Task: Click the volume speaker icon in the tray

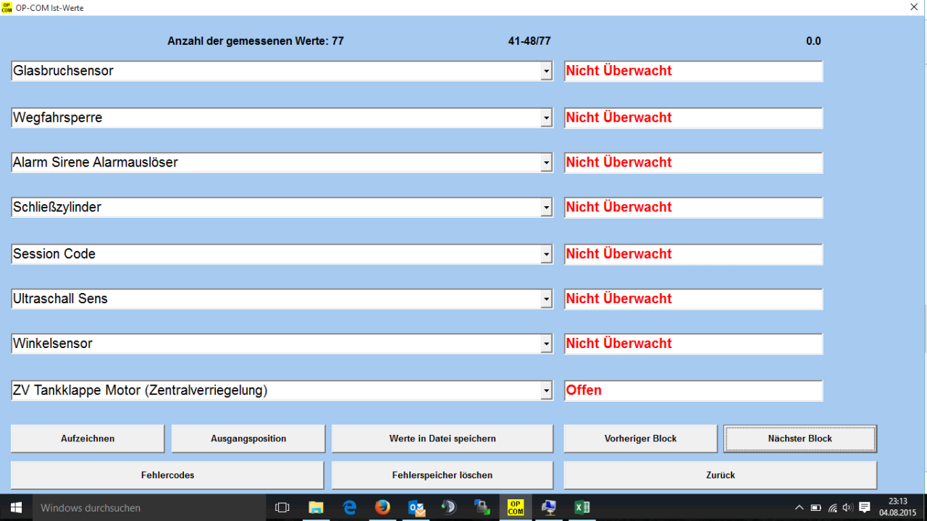Action: coord(847,507)
